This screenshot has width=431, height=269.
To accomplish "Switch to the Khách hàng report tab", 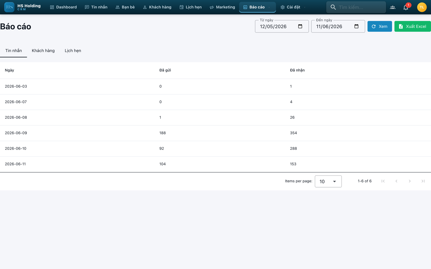I will (43, 51).
